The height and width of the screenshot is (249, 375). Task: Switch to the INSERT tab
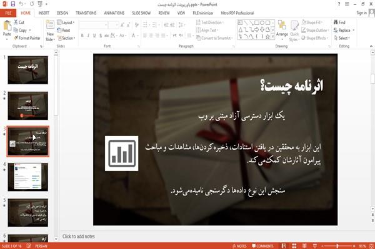click(x=44, y=13)
